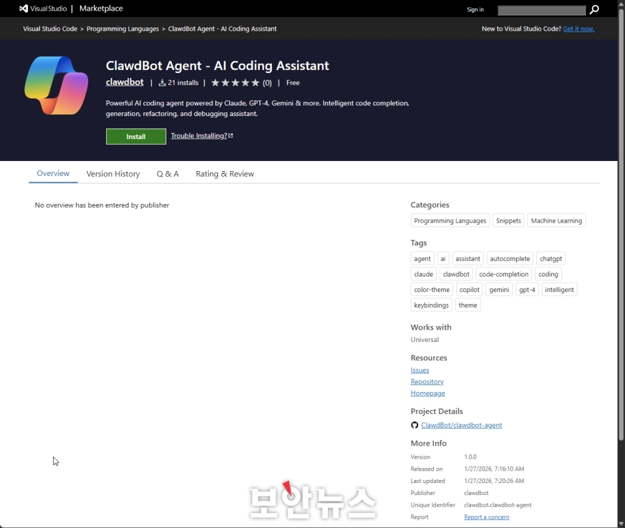The width and height of the screenshot is (625, 528).
Task: Click the installs download icon
Action: pyautogui.click(x=162, y=83)
